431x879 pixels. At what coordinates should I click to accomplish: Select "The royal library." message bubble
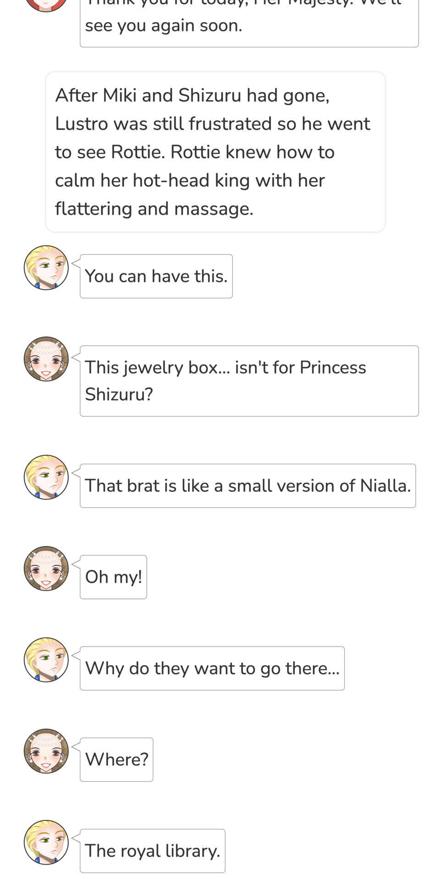(x=152, y=851)
